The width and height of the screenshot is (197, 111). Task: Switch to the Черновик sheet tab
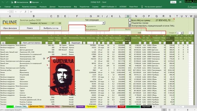click(x=146, y=106)
